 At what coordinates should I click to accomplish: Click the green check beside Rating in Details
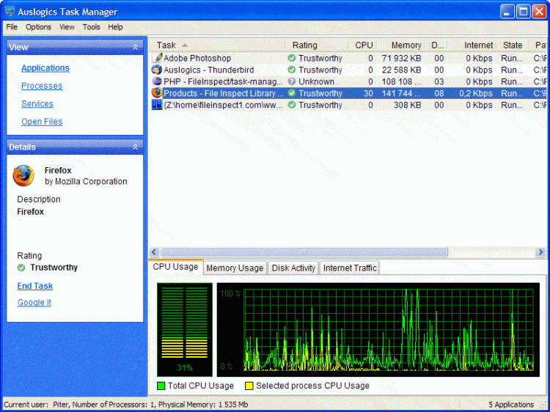tap(21, 268)
